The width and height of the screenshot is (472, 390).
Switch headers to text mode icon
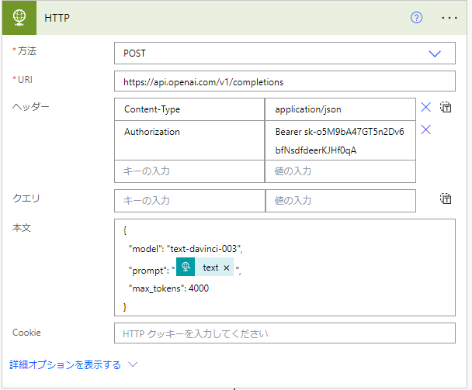(x=446, y=107)
